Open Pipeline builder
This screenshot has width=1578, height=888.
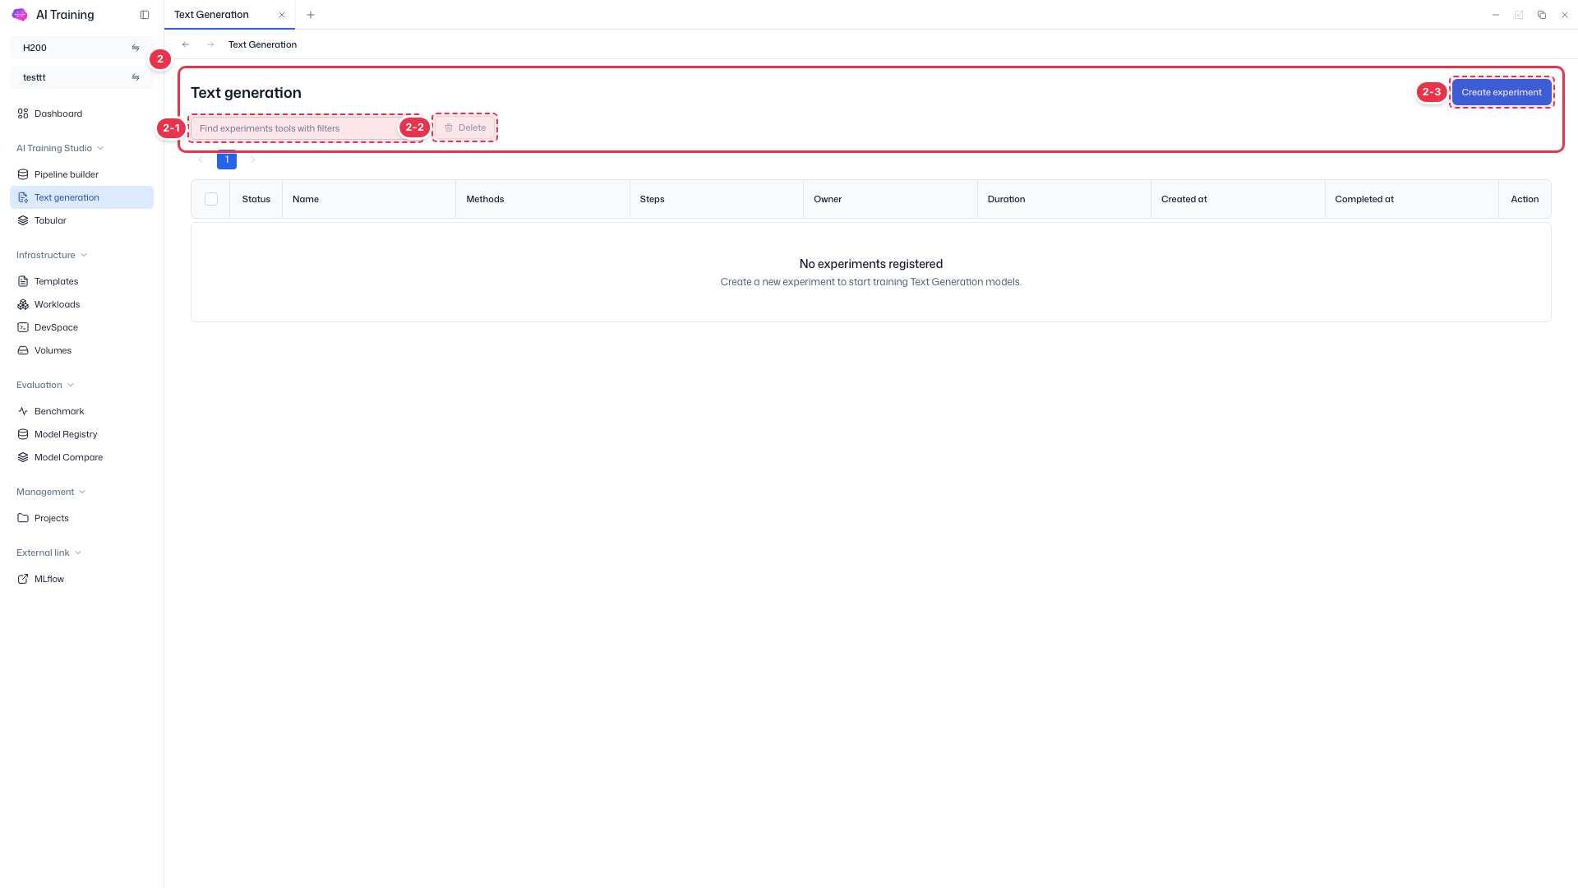[81, 174]
